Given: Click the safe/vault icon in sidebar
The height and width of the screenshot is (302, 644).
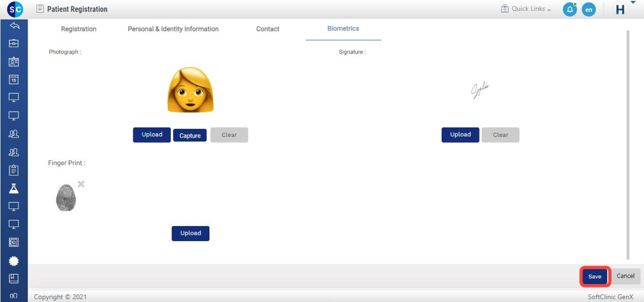Looking at the screenshot, I should [14, 243].
